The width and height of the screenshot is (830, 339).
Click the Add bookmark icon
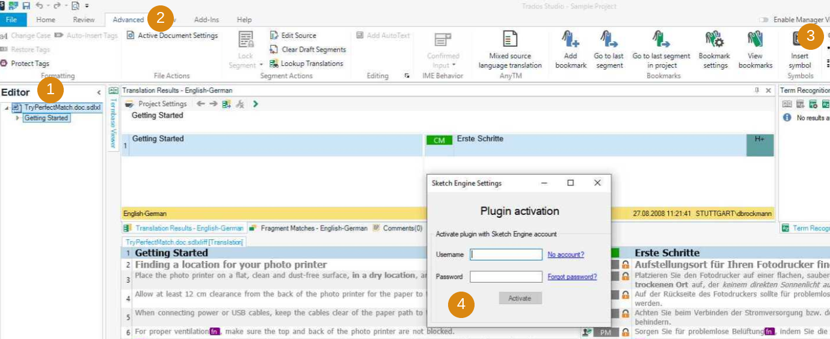(x=570, y=41)
